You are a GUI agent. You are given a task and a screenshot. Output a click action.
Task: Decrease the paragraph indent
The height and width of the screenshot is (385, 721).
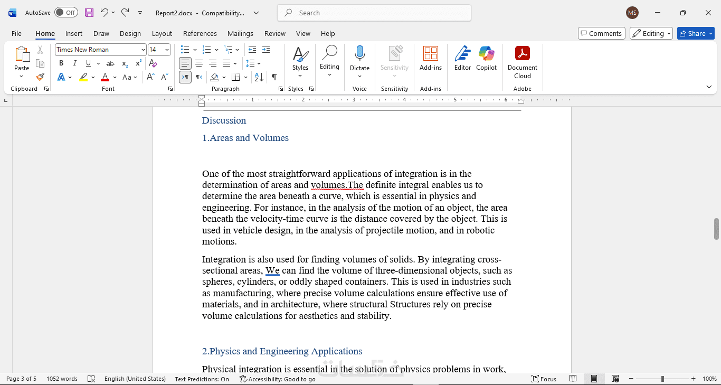point(252,50)
